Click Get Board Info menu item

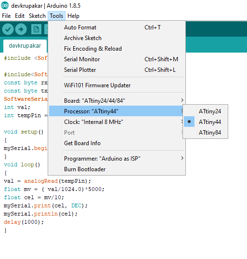coord(117,143)
